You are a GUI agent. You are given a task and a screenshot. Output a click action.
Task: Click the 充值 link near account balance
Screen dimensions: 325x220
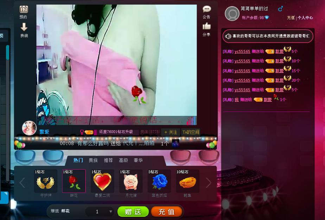pyautogui.click(x=291, y=17)
